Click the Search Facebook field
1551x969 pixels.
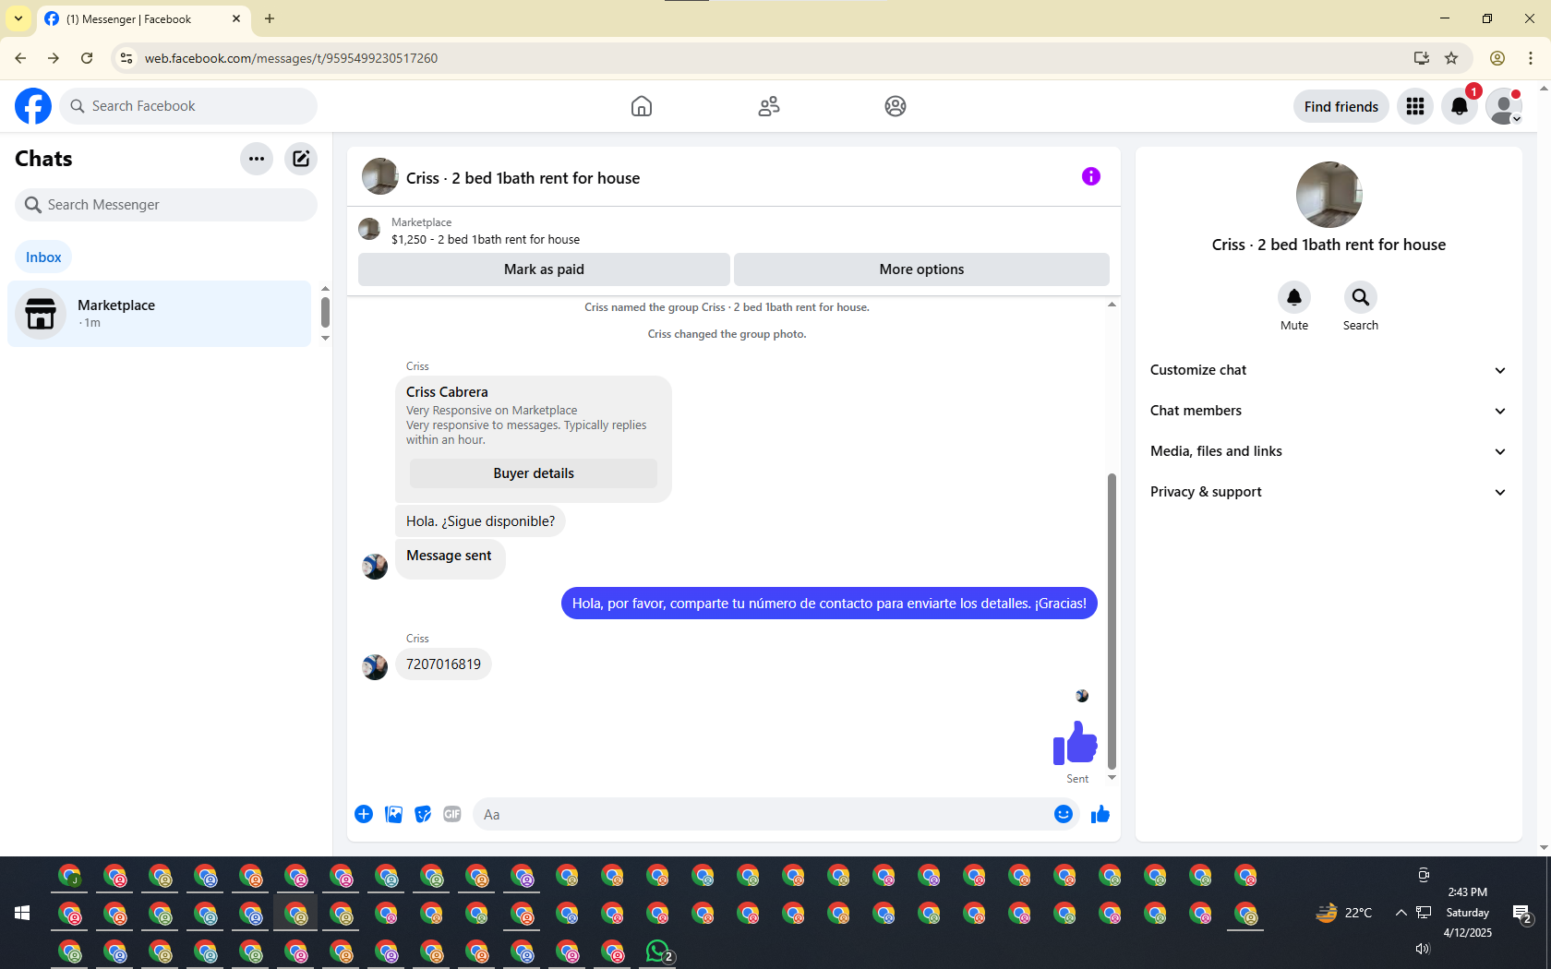click(188, 106)
